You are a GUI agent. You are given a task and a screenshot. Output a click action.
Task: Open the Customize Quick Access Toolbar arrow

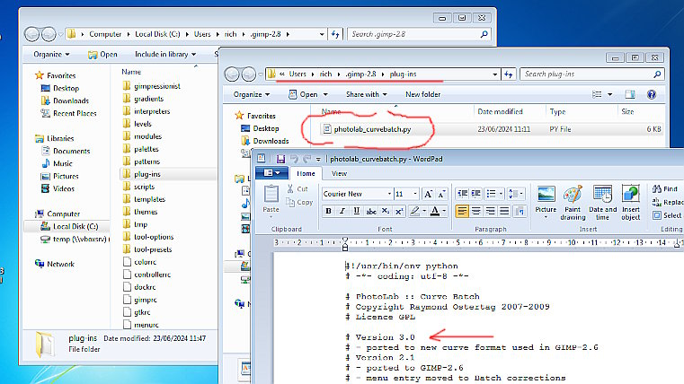coord(318,159)
